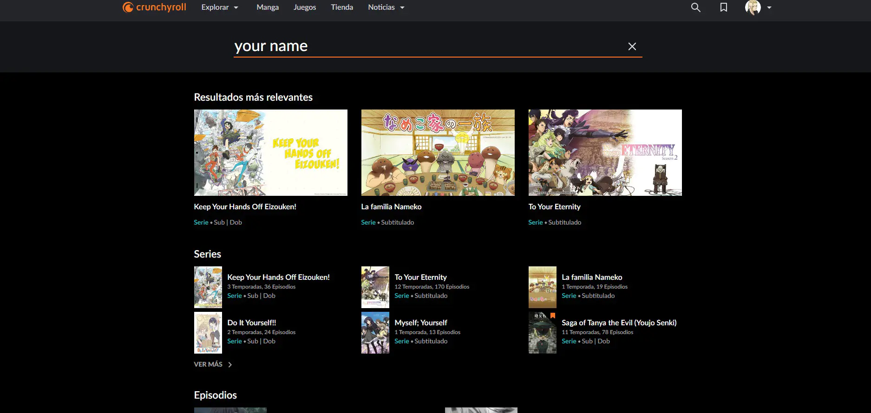The height and width of the screenshot is (413, 871).
Task: Click the Series section heading
Action: click(x=208, y=254)
